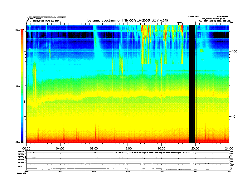
Task: Click the 'Dynamic Spectrum for TNR 06-SEP-2005' title
Action: click(x=128, y=20)
